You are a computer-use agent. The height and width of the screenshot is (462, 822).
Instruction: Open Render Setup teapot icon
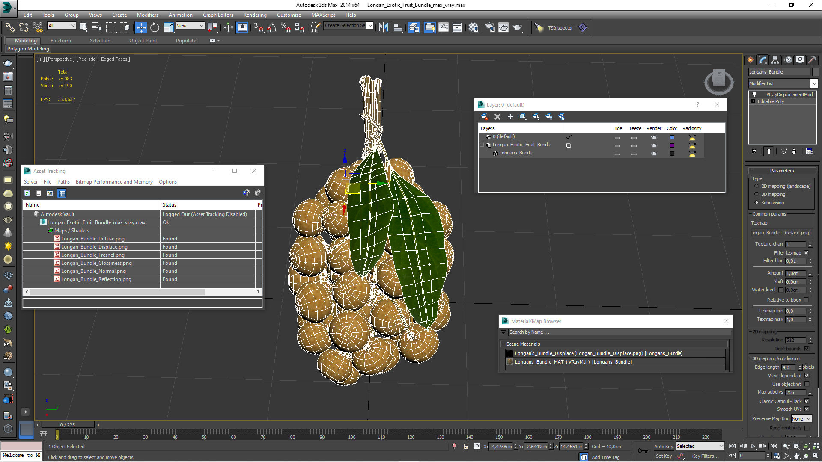489,27
